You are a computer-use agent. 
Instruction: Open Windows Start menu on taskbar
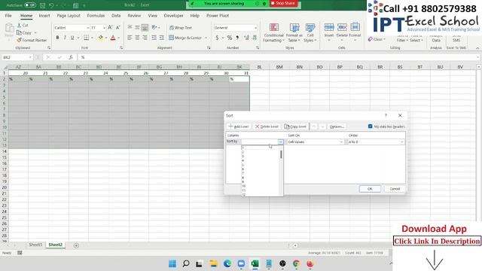[x=172, y=263]
